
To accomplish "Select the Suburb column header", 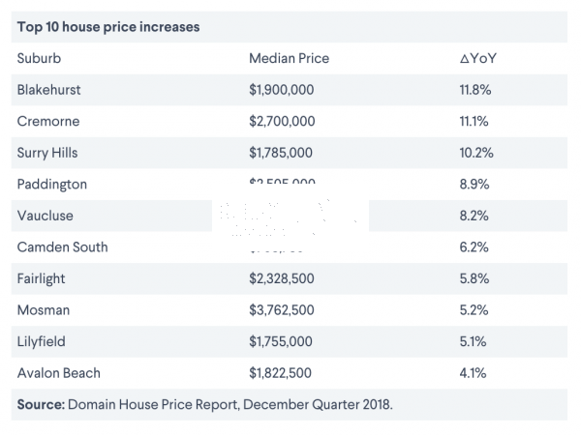I will 39,58.
